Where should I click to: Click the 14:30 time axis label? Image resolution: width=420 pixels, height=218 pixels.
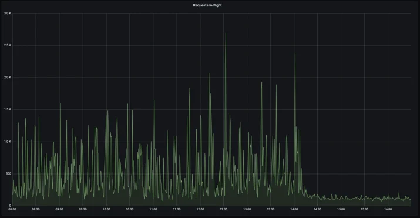(x=317, y=209)
